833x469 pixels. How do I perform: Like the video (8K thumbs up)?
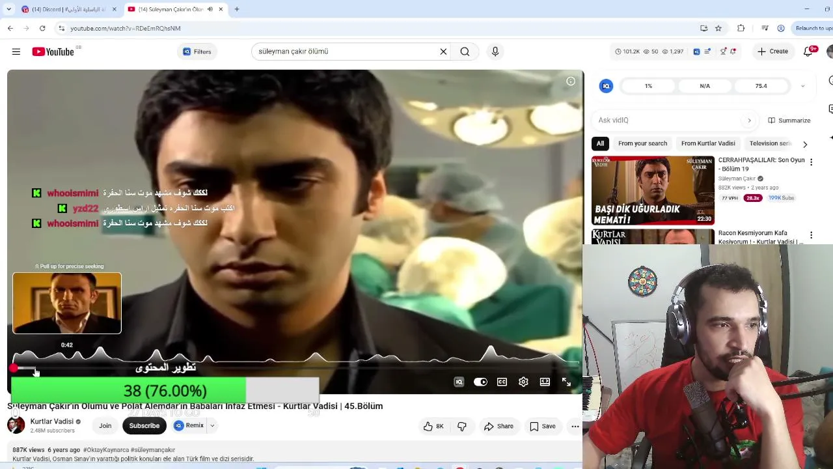(433, 427)
